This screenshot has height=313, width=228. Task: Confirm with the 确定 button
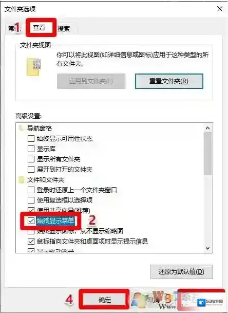coord(105,300)
